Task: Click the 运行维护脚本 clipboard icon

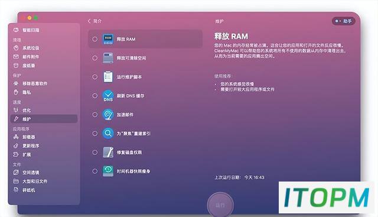Action: (x=108, y=77)
